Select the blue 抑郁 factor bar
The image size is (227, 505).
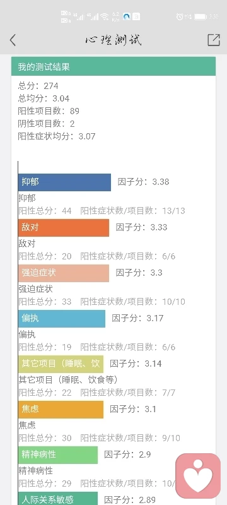coord(64,182)
